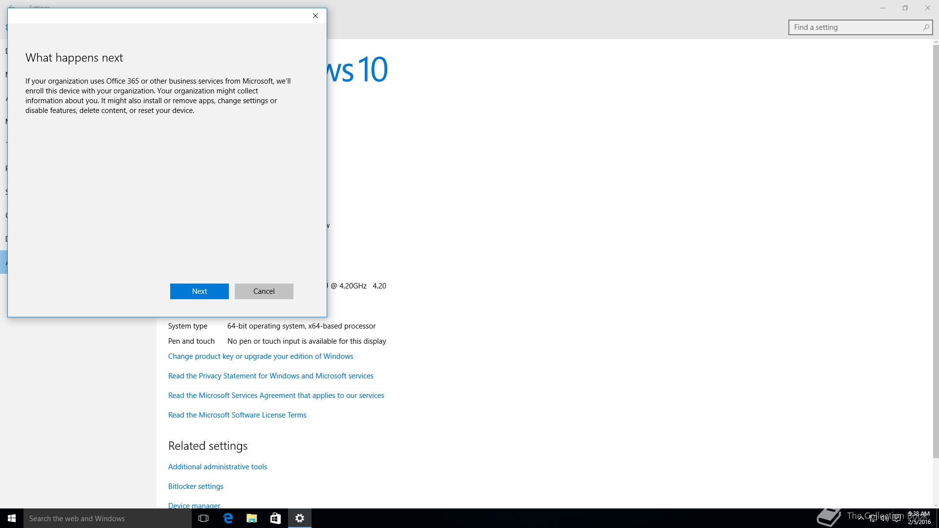Launch Microsoft Edge from taskbar
Image resolution: width=939 pixels, height=528 pixels.
point(228,518)
